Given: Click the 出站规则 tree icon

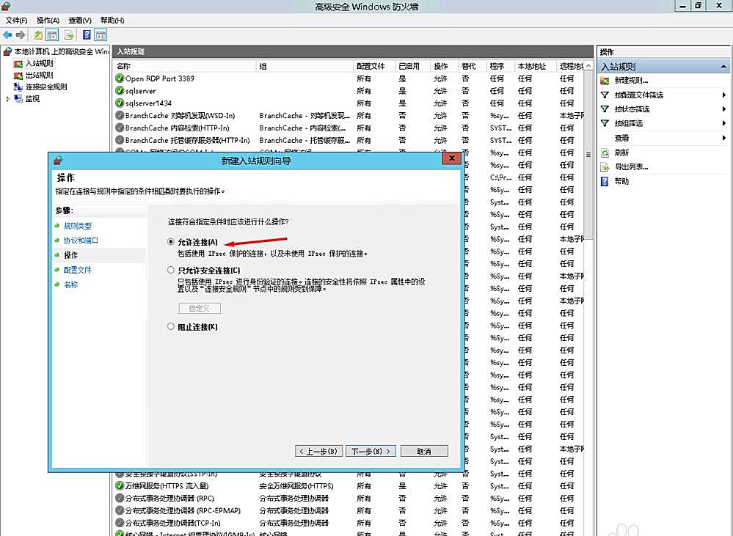Looking at the screenshot, I should point(18,76).
